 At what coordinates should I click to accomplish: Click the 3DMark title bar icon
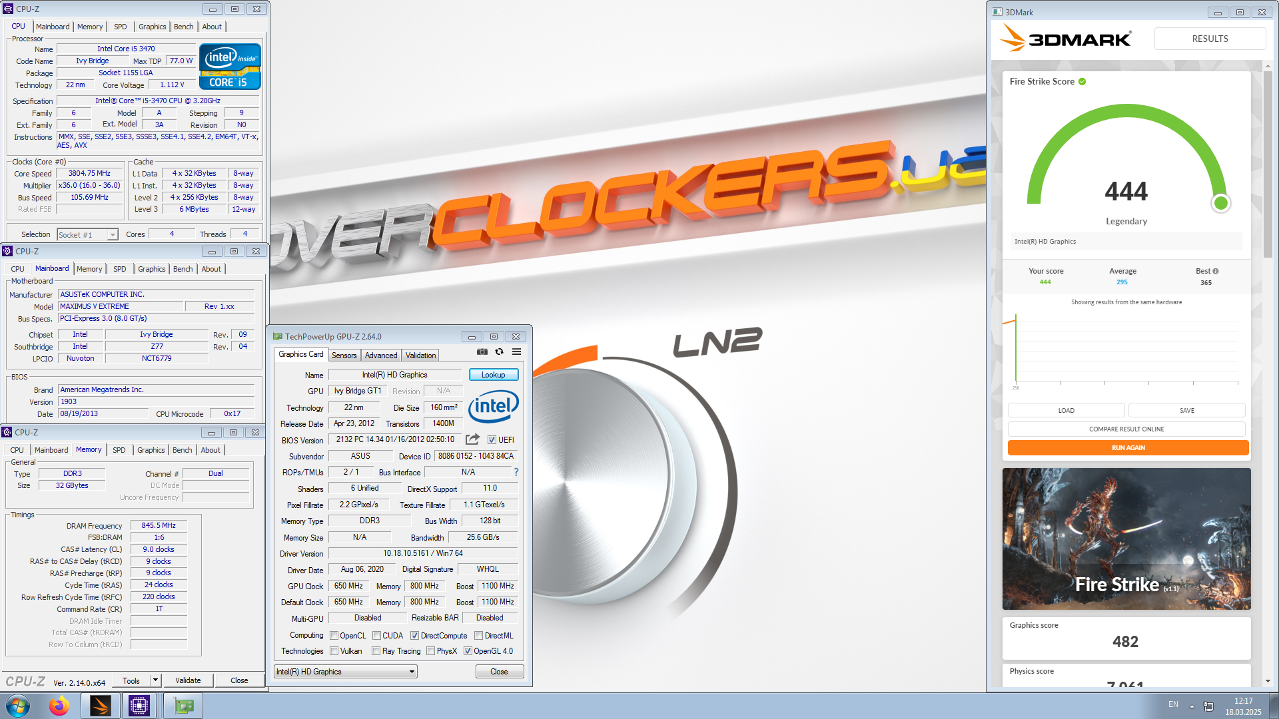click(x=997, y=12)
